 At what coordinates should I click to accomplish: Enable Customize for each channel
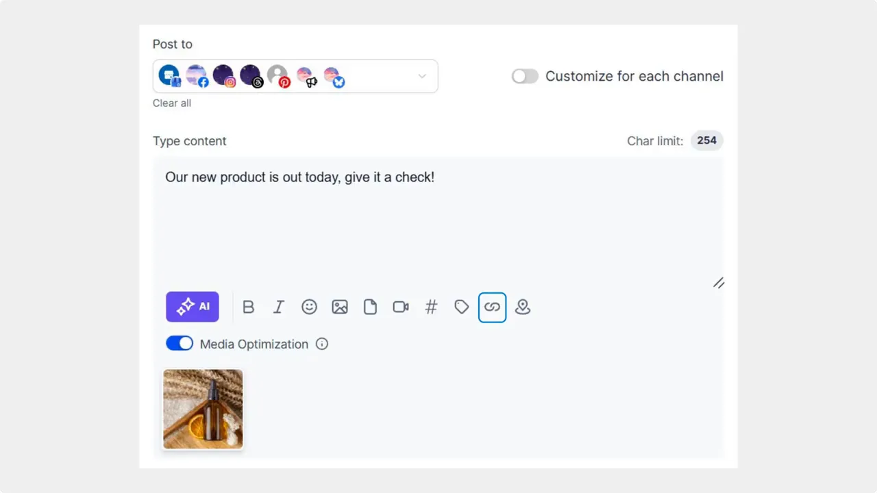(x=525, y=76)
